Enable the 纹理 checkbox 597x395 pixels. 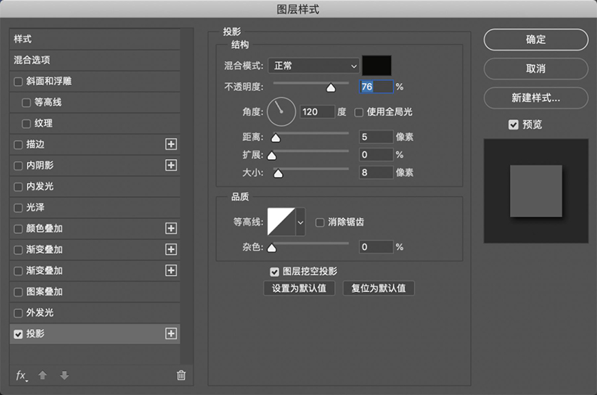(26, 123)
